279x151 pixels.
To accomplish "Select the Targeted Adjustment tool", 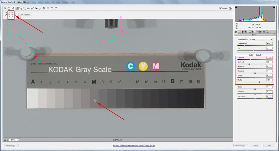I will (21, 8).
